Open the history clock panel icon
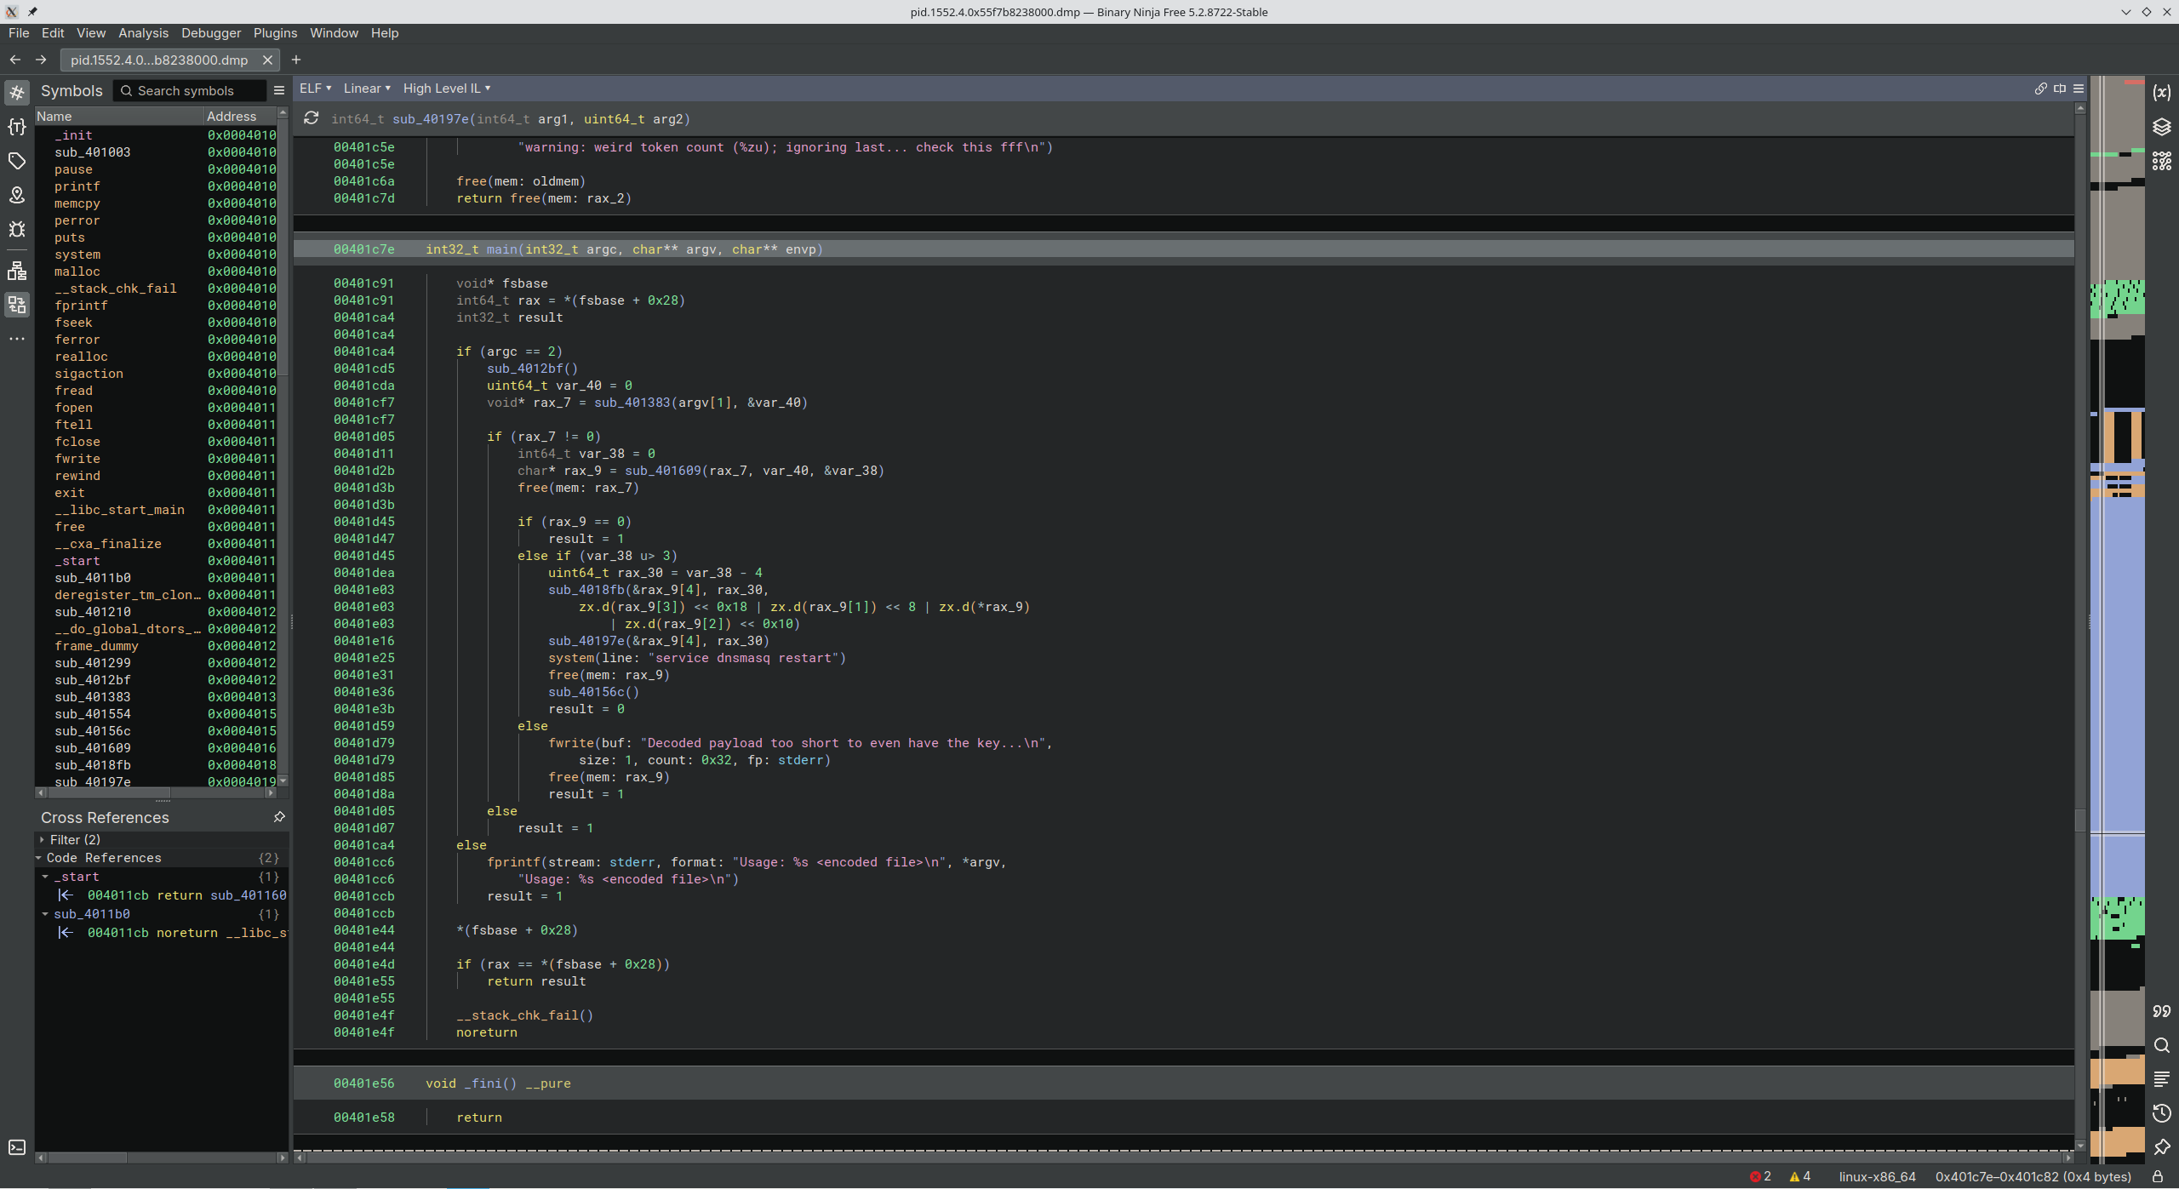 tap(2162, 1113)
